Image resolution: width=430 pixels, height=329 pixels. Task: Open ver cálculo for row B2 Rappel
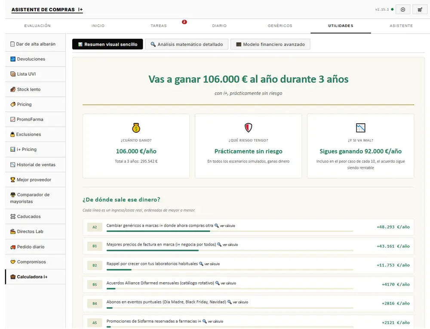pos(212,264)
